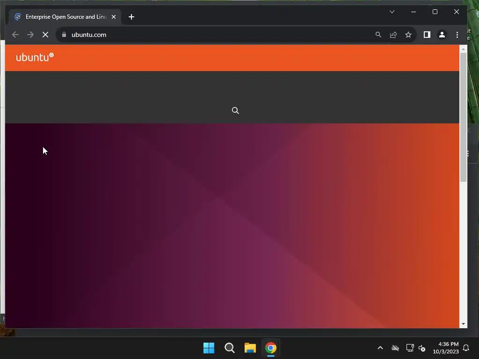This screenshot has width=479, height=359.
Task: Click the Ubuntu logo in the orange header
Action: point(35,57)
